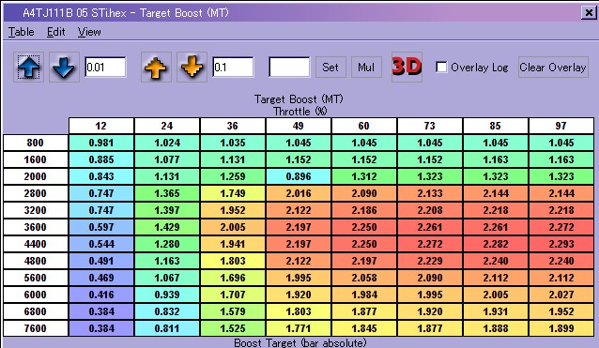Open the Table menu
This screenshot has width=599, height=348.
pyautogui.click(x=22, y=32)
